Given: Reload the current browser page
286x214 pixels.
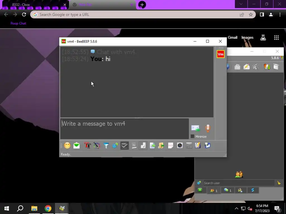Looking at the screenshot, I should (x=24, y=14).
